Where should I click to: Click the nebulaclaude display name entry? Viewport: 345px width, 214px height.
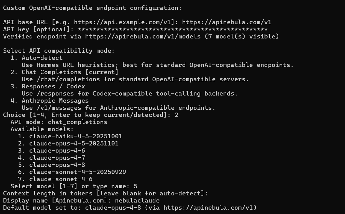tap(137, 201)
